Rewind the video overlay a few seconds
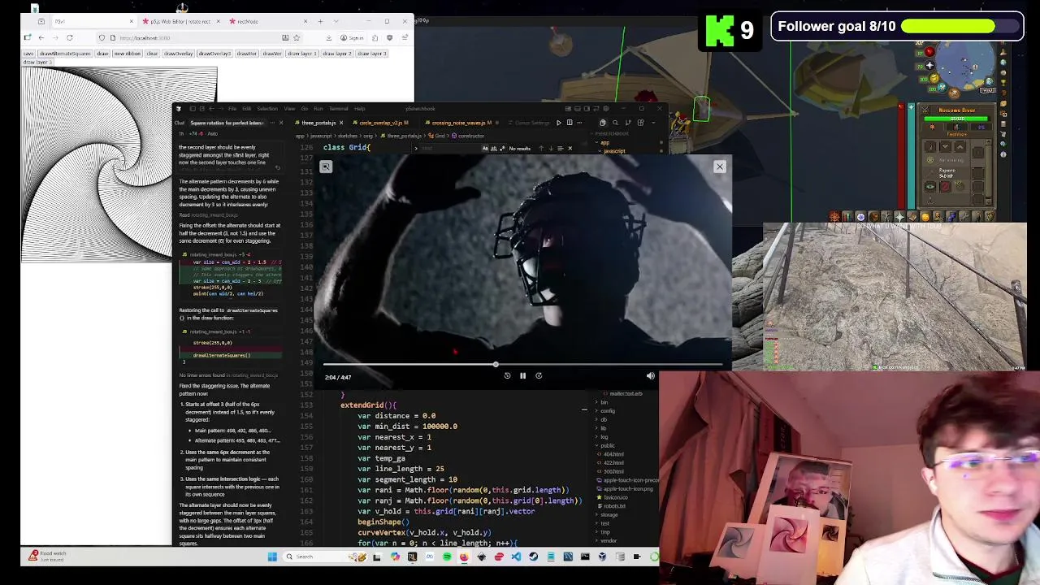The width and height of the screenshot is (1040, 585). tap(507, 375)
